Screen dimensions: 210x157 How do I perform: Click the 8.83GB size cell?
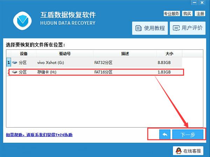coord(164,62)
